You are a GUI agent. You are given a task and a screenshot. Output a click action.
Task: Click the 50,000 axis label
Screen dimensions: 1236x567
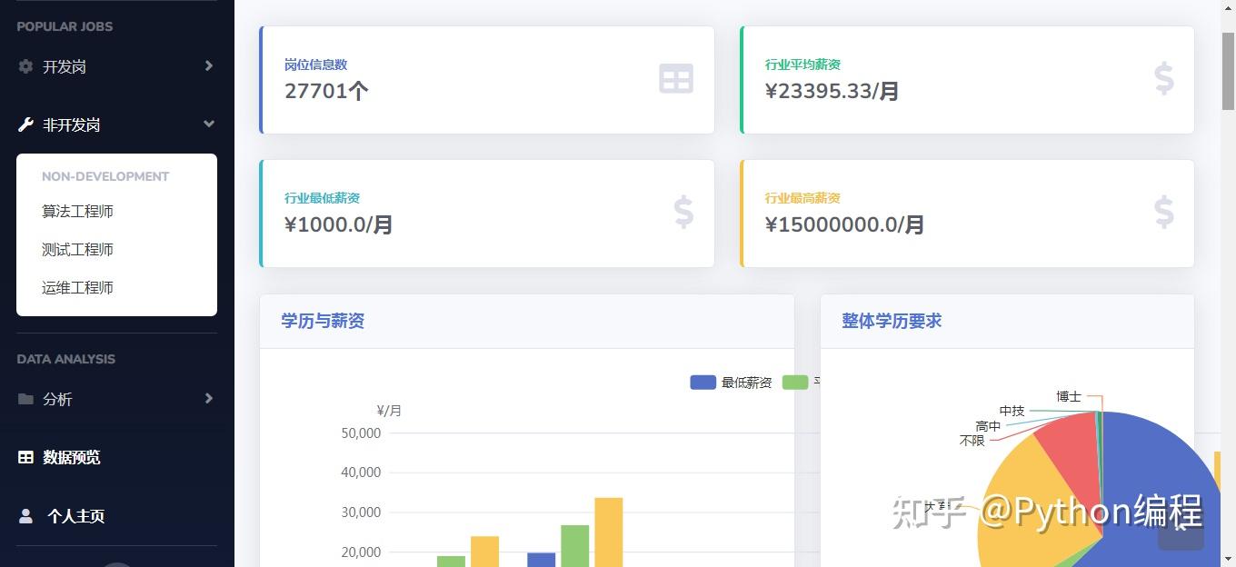361,433
